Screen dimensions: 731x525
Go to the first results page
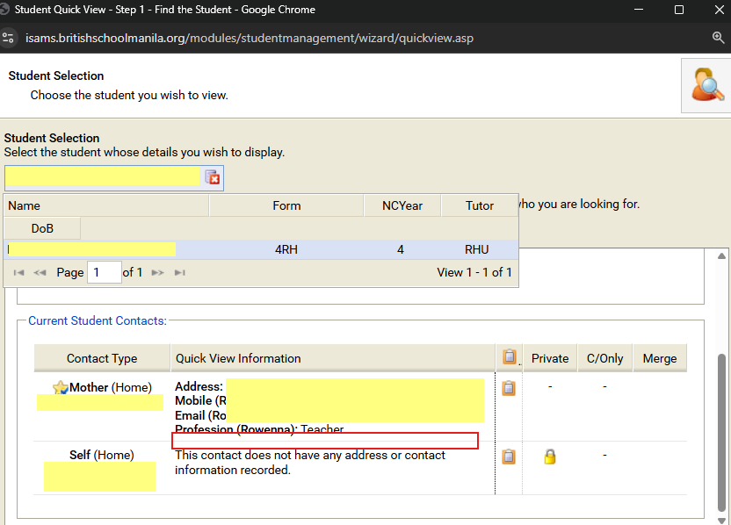pyautogui.click(x=19, y=273)
